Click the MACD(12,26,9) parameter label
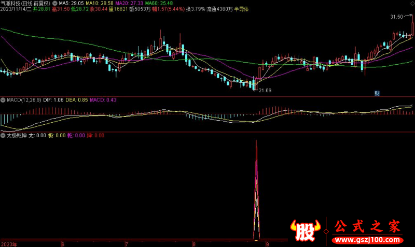This screenshot has width=415, height=247. click(24, 100)
